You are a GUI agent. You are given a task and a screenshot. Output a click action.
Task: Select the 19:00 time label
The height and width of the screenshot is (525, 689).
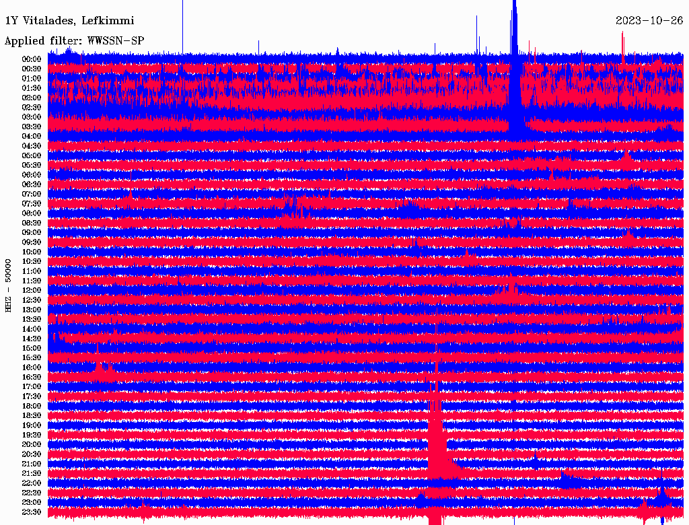tap(32, 425)
